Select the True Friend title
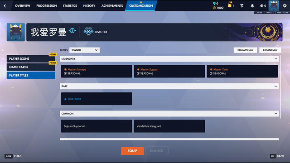 coord(97,99)
